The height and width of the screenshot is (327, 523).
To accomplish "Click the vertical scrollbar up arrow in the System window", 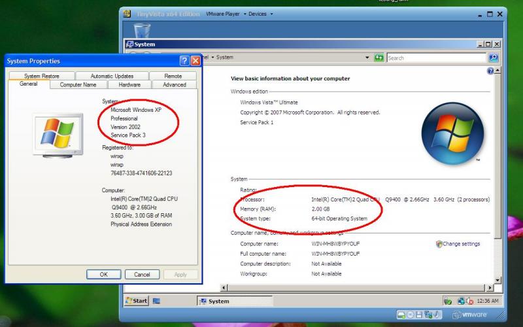I will (498, 71).
